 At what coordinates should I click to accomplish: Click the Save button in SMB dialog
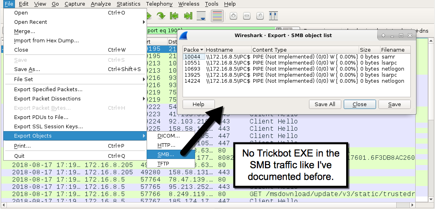(x=395, y=104)
